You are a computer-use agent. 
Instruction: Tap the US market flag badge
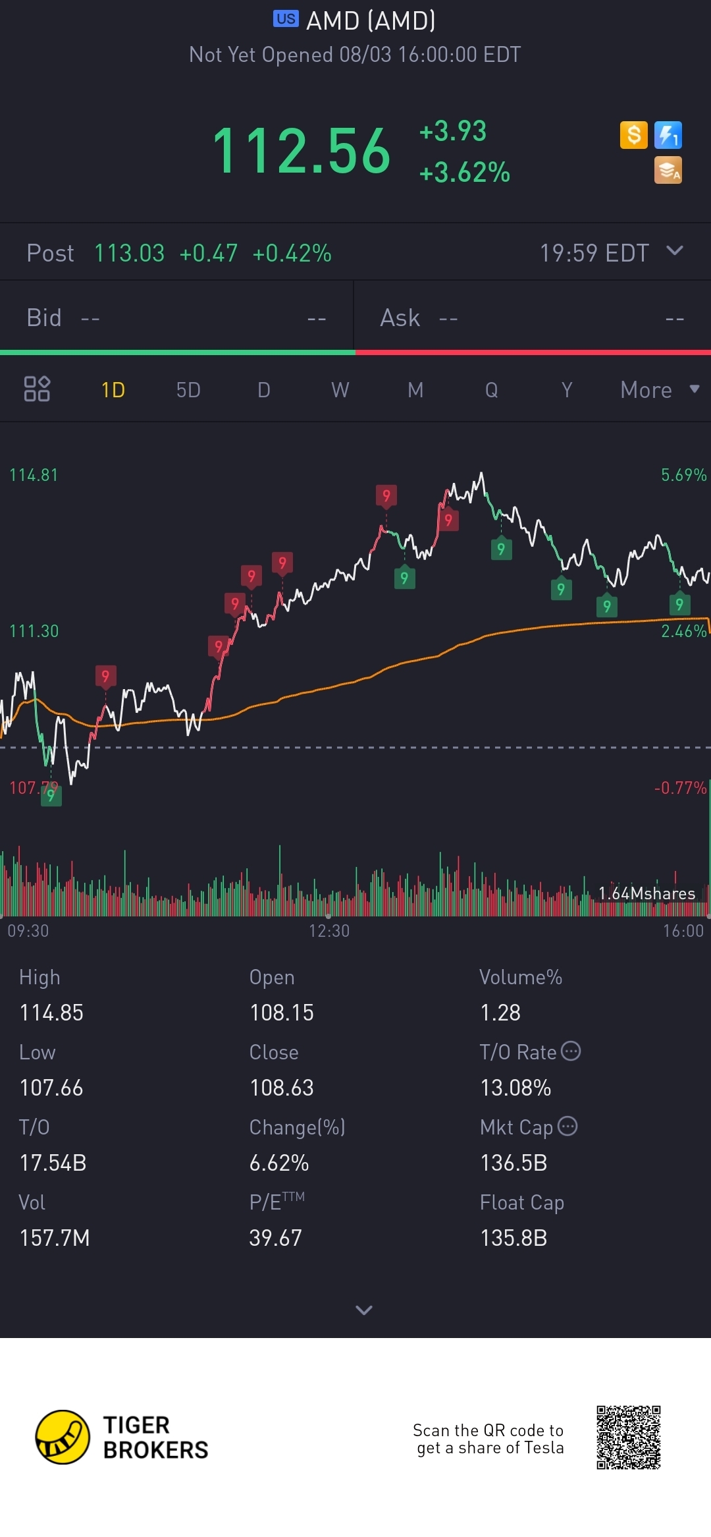click(286, 18)
